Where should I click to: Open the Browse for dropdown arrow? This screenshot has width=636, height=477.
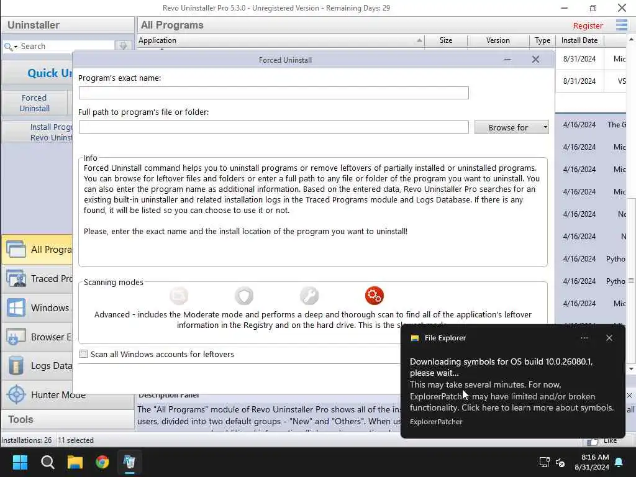pos(545,127)
